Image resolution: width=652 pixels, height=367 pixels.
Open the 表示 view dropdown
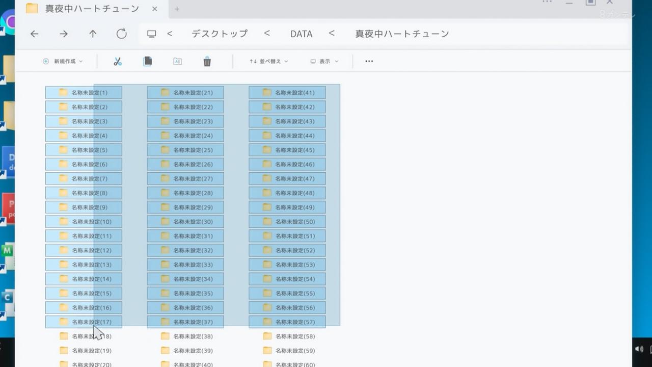tap(324, 62)
